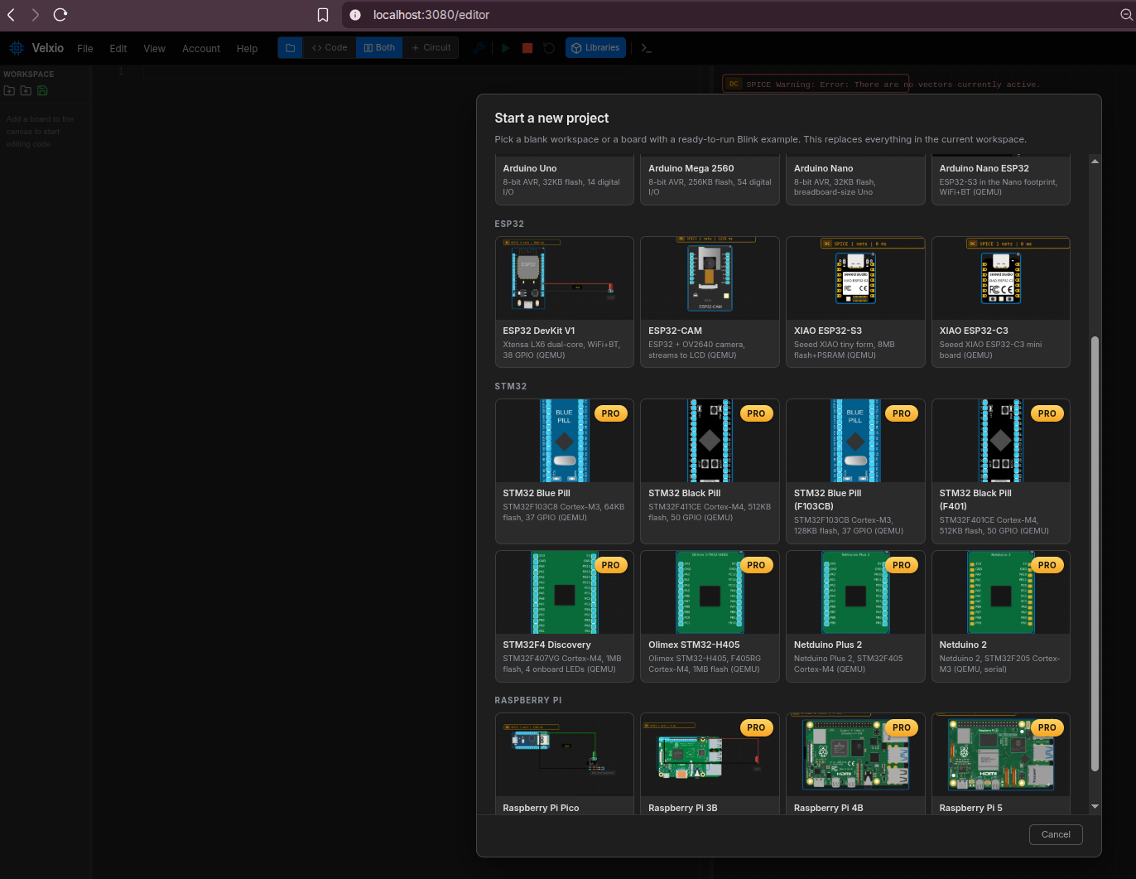Click the board list scrollbar thumb

click(x=1095, y=553)
